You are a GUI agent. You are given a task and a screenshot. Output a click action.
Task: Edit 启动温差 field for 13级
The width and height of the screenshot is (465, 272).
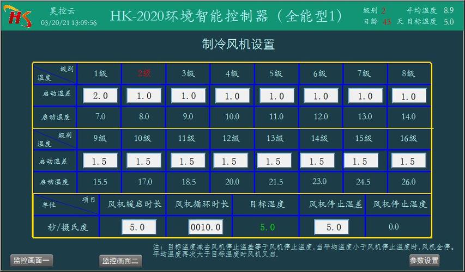[x=274, y=160]
